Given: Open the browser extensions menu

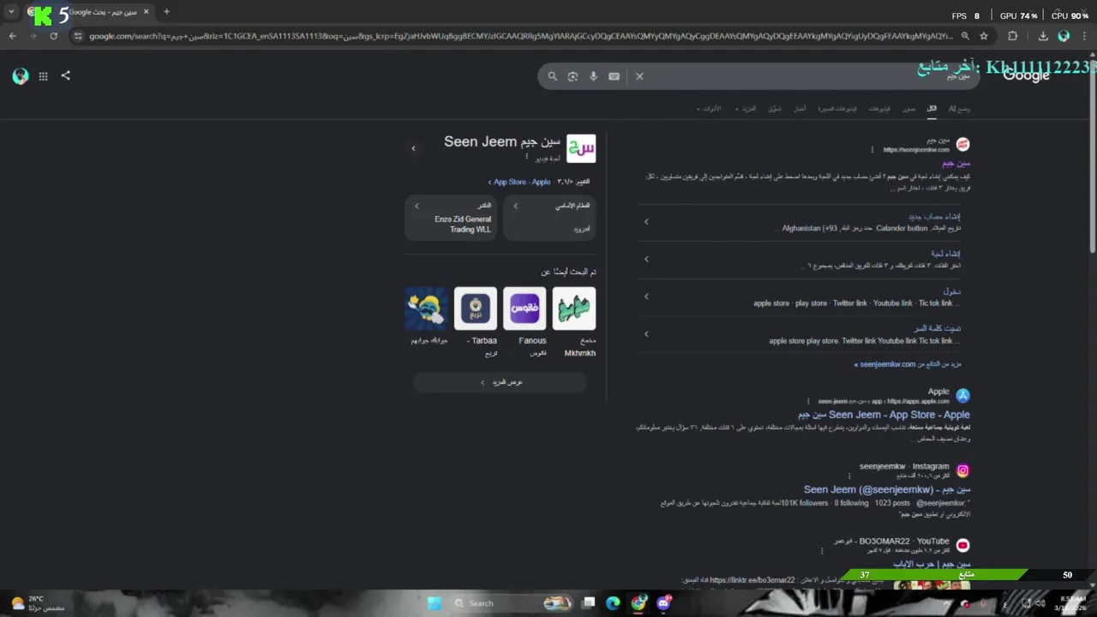Looking at the screenshot, I should click(1012, 36).
